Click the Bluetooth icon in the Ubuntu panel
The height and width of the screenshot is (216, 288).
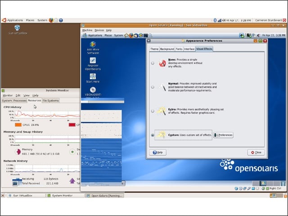coord(215,20)
